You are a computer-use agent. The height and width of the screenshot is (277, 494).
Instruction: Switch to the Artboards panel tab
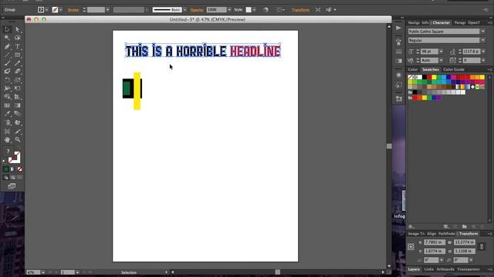pos(445,269)
